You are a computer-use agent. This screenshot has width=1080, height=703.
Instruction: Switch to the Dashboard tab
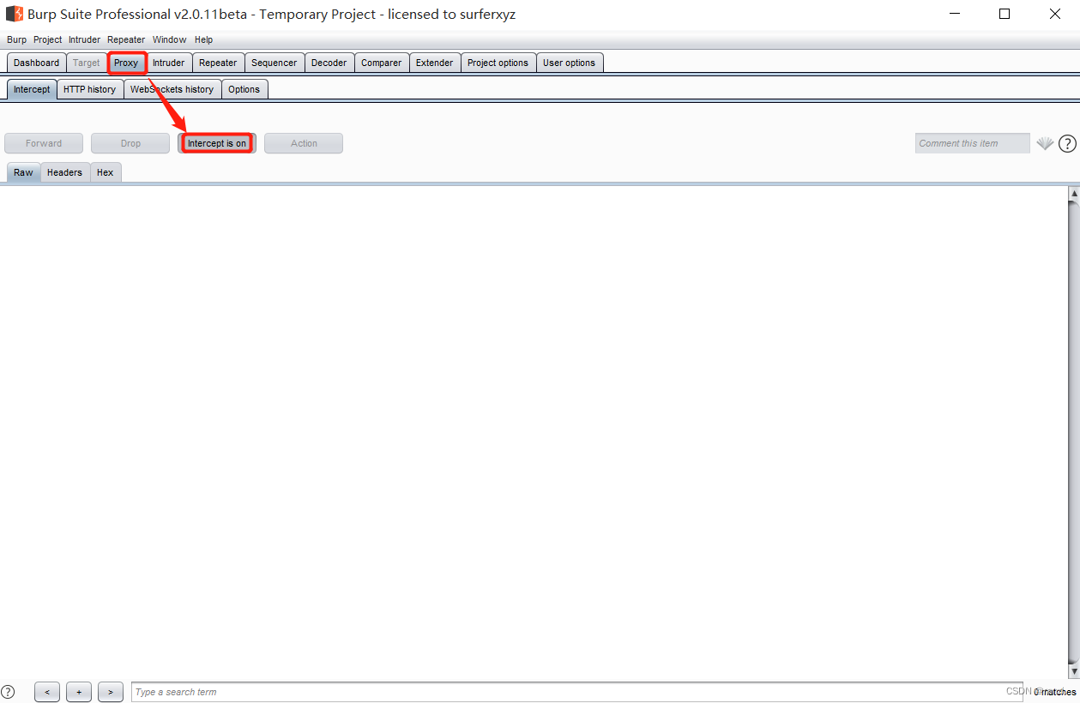tap(37, 63)
